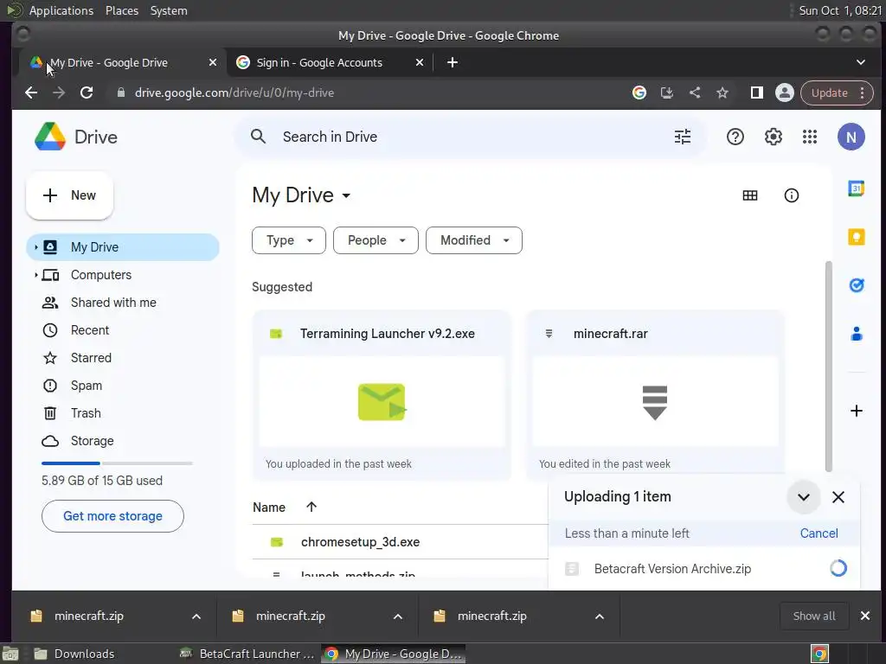This screenshot has height=664, width=886.
Task: Open Google Calendar side panel
Action: tap(856, 188)
